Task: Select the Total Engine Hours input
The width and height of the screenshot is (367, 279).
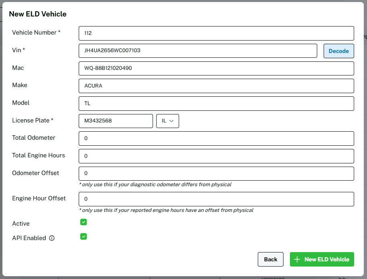Action: tap(216, 156)
